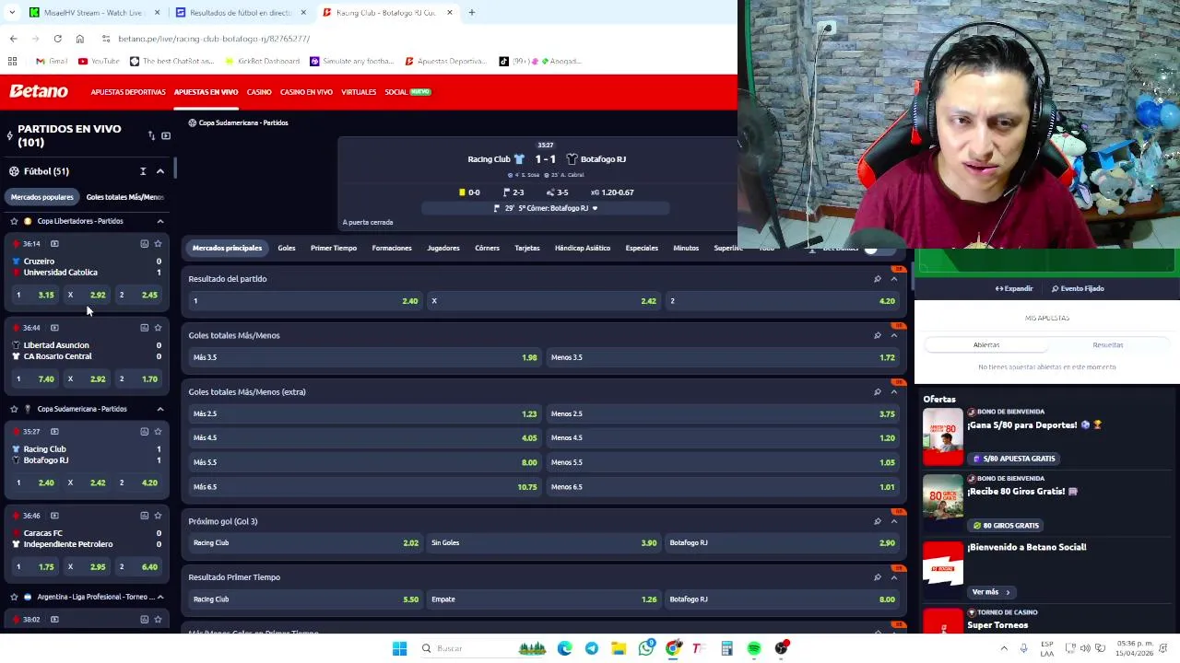
Task: Open the Virtuales menu item
Action: pyautogui.click(x=359, y=92)
